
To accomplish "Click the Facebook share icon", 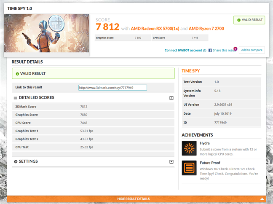I will (210, 50).
